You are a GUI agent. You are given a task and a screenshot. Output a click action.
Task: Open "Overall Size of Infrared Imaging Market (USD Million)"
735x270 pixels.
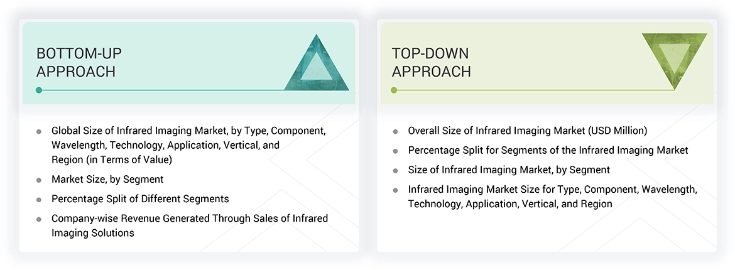527,131
